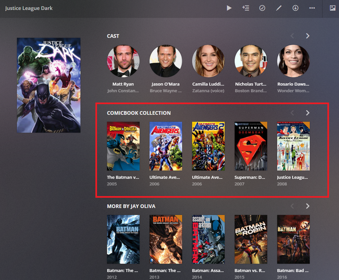Image resolution: width=339 pixels, height=280 pixels.
Task: Open Ultimate Avengers 2 poster
Action: [209, 146]
